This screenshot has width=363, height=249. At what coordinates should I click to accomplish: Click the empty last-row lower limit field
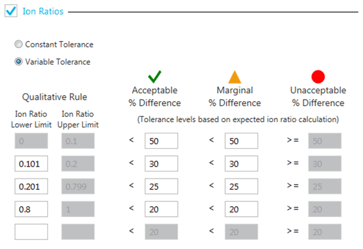tap(31, 232)
